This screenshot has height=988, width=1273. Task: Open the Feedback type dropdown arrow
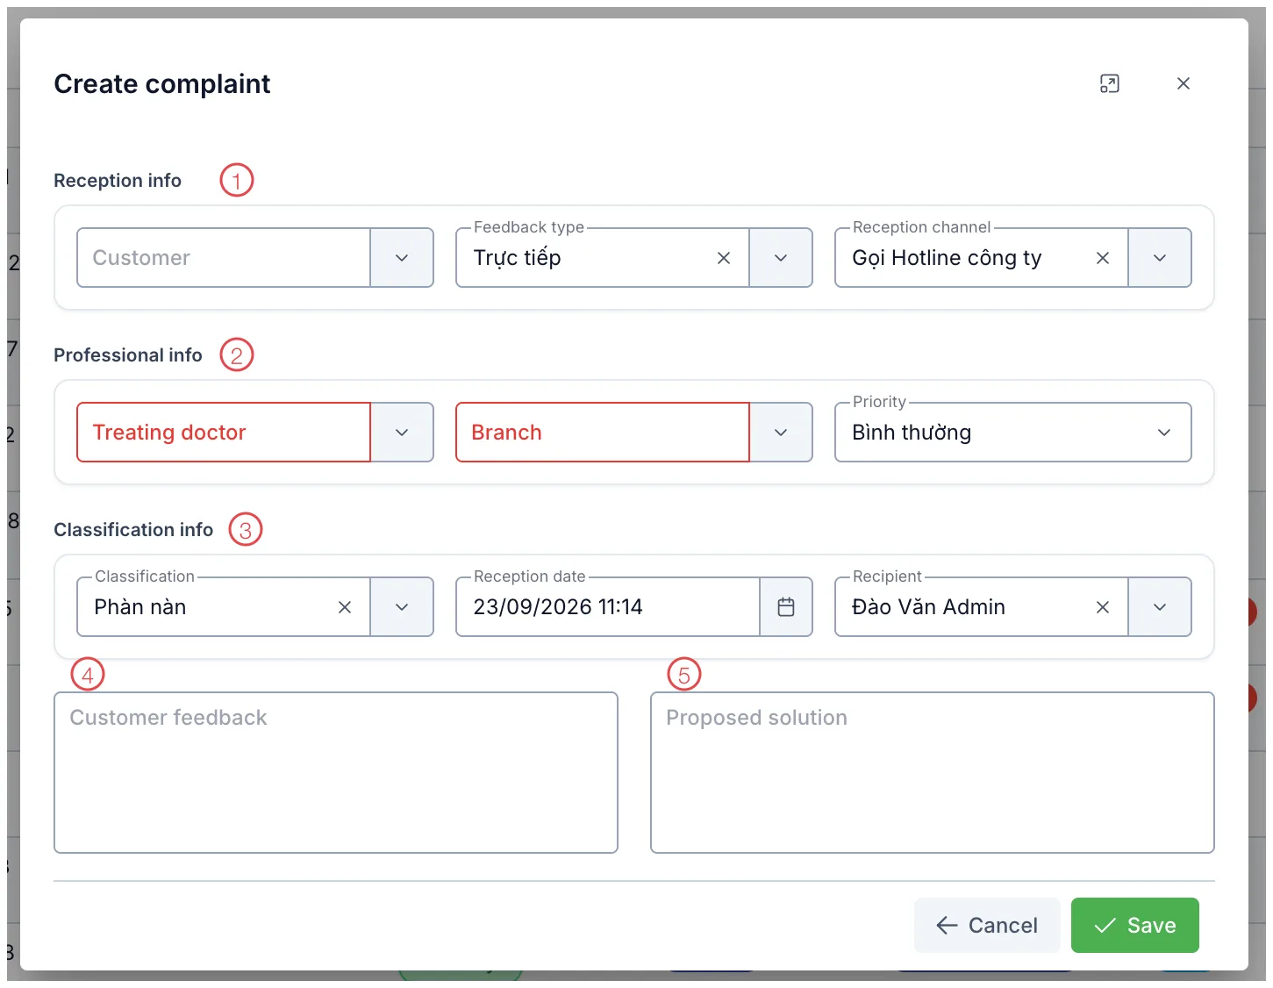click(781, 258)
